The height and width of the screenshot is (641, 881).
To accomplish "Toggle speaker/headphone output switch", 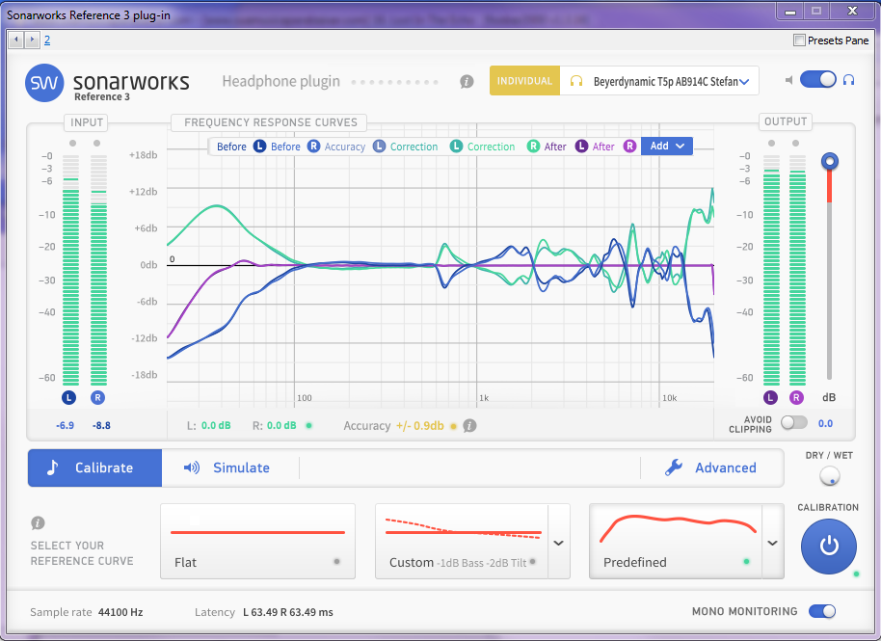I will coord(818,80).
